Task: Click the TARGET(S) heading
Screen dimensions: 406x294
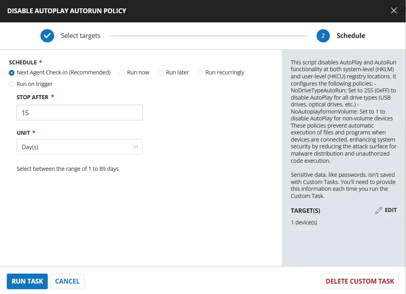Action: click(x=305, y=210)
